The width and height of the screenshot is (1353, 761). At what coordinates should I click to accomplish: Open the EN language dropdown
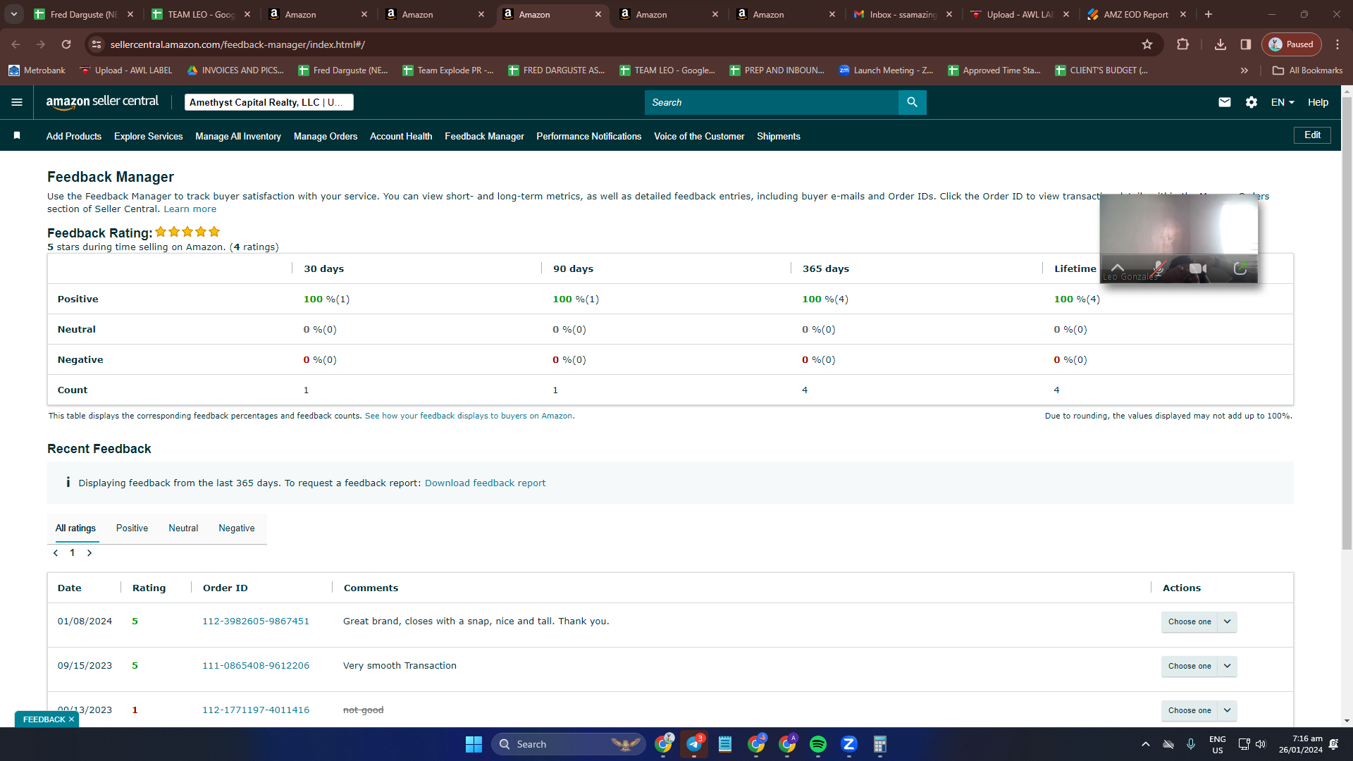click(x=1283, y=102)
